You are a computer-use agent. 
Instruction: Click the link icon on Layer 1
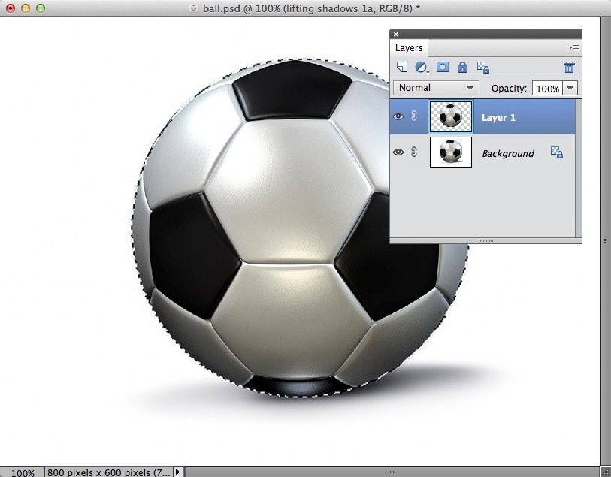[x=413, y=117]
